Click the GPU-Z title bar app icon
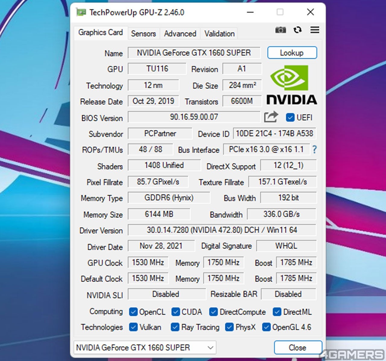Screen dimensions: 386x361 point(81,12)
